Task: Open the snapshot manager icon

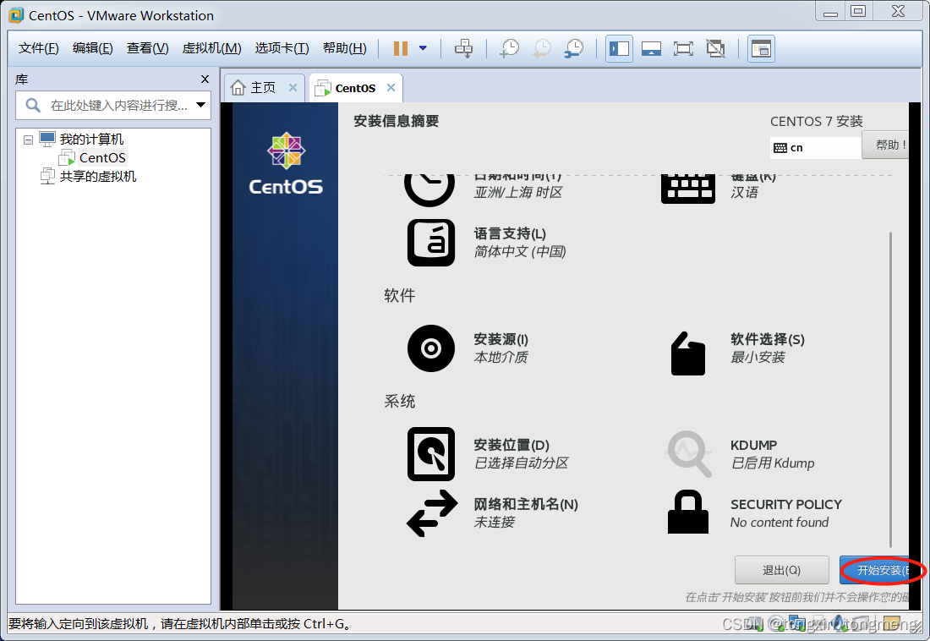Action: [x=573, y=49]
